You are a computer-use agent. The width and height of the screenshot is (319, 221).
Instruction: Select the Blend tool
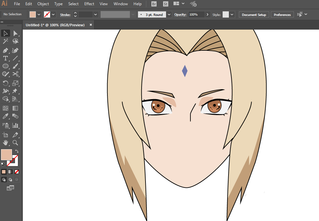tap(15, 116)
